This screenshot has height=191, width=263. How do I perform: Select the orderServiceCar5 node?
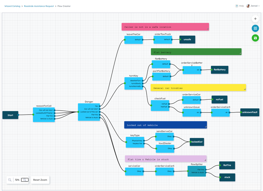tap(165, 171)
